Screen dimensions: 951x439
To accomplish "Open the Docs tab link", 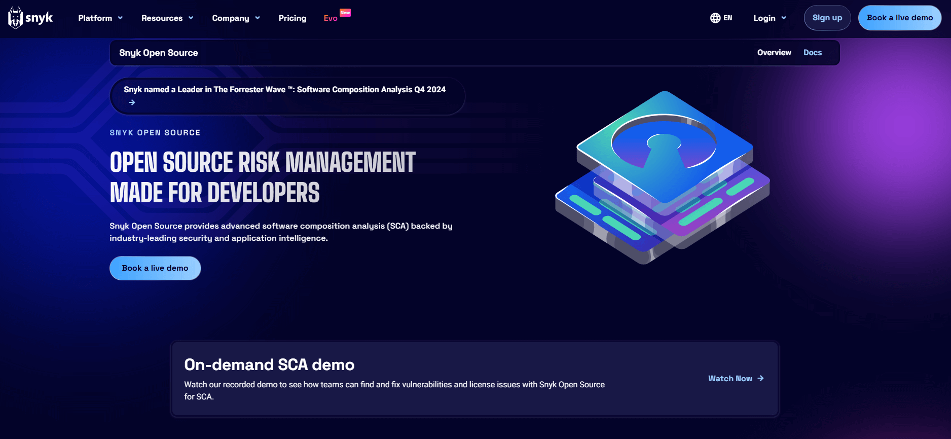I will 813,53.
